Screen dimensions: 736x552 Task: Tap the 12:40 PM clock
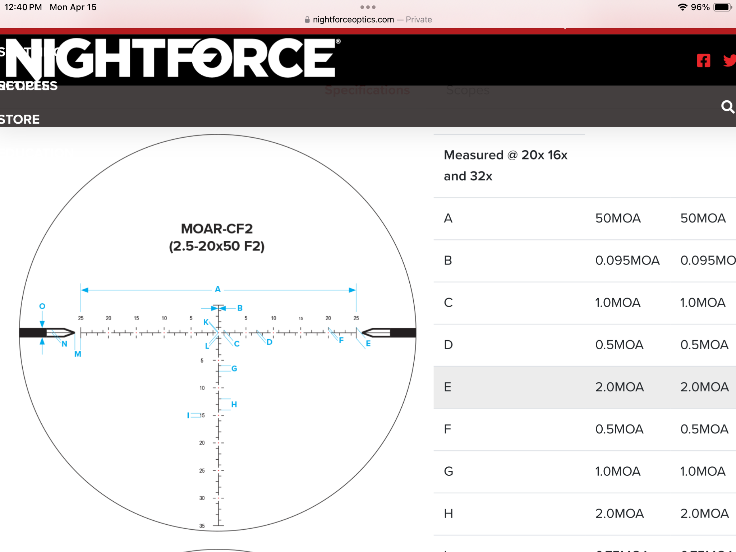click(23, 7)
